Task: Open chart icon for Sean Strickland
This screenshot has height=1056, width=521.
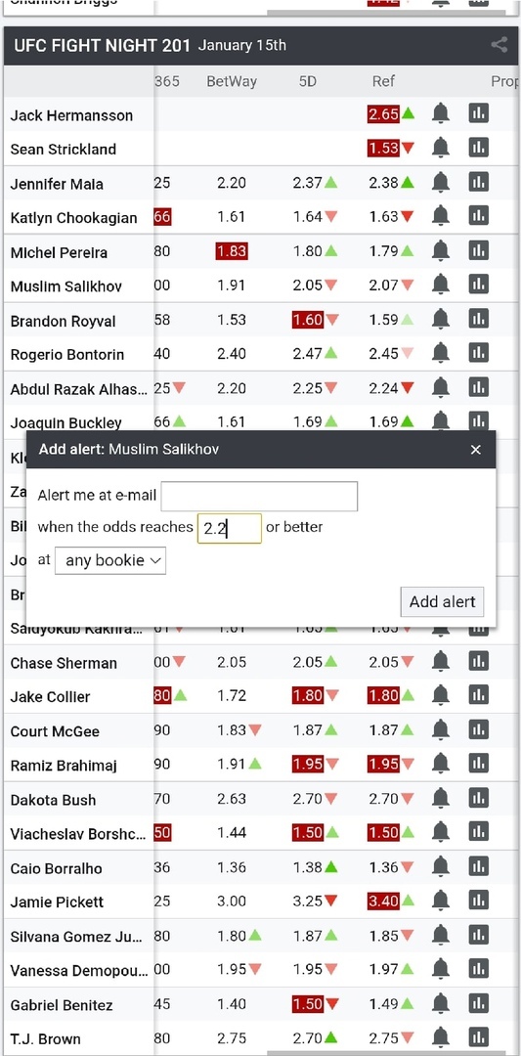Action: tap(479, 147)
